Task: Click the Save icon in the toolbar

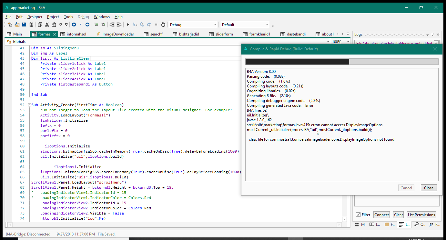Action: pos(24,25)
